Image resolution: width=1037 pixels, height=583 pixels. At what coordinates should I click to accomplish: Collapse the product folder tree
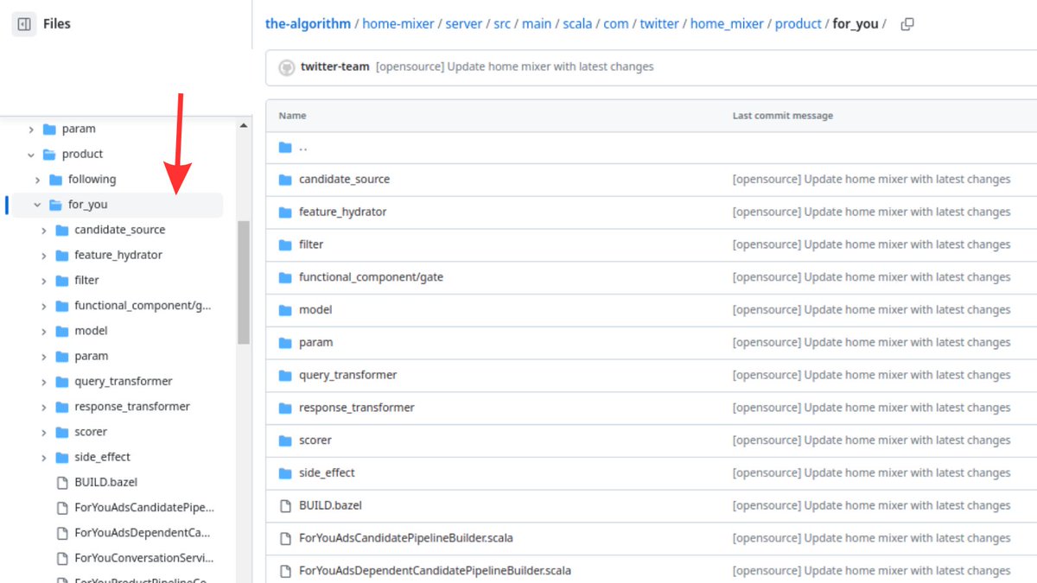(30, 154)
